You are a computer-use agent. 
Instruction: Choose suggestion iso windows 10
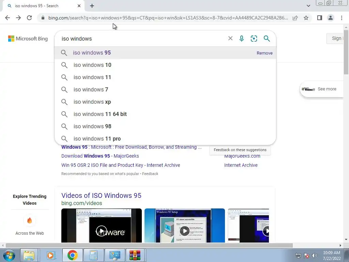(165, 65)
